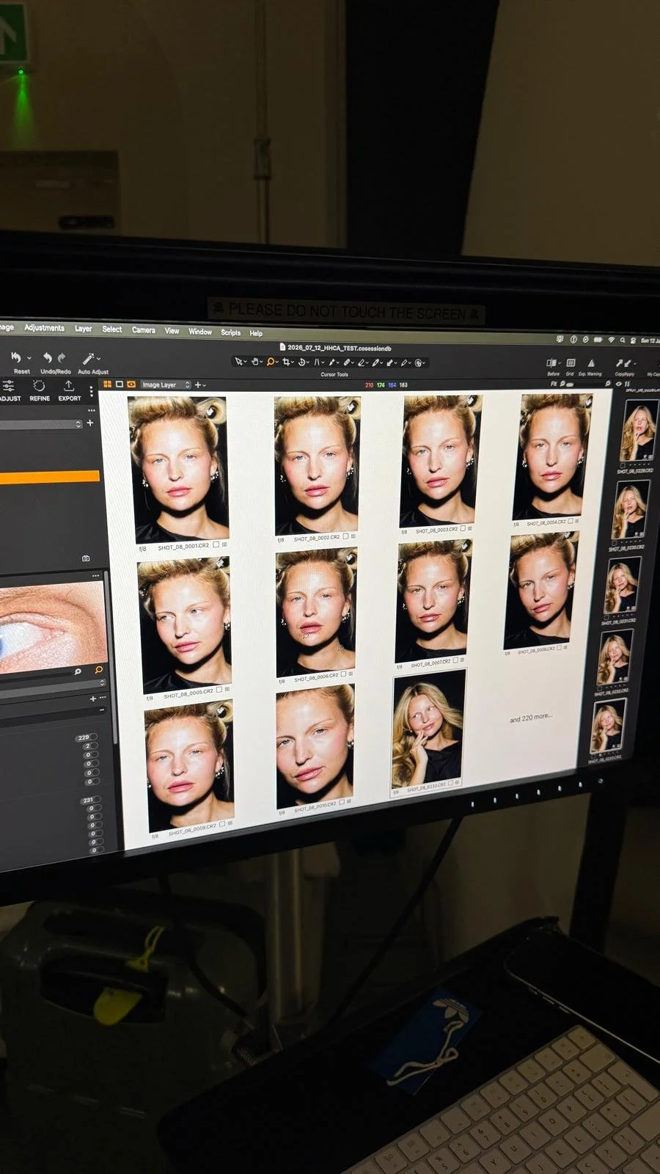Click the Reset arrow icon
This screenshot has width=660, height=1174.
[x=16, y=357]
